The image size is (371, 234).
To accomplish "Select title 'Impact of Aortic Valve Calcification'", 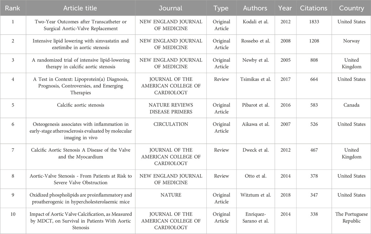I will coord(81,221).
